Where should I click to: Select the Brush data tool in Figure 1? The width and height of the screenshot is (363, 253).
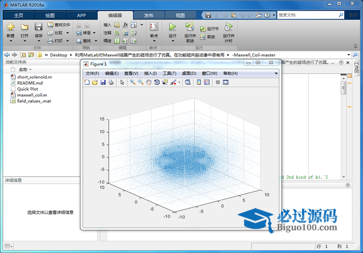pyautogui.click(x=173, y=82)
